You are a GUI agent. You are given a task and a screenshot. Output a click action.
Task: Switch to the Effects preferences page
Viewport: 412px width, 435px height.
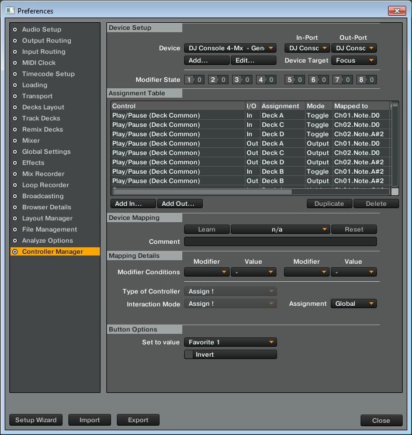pyautogui.click(x=33, y=163)
